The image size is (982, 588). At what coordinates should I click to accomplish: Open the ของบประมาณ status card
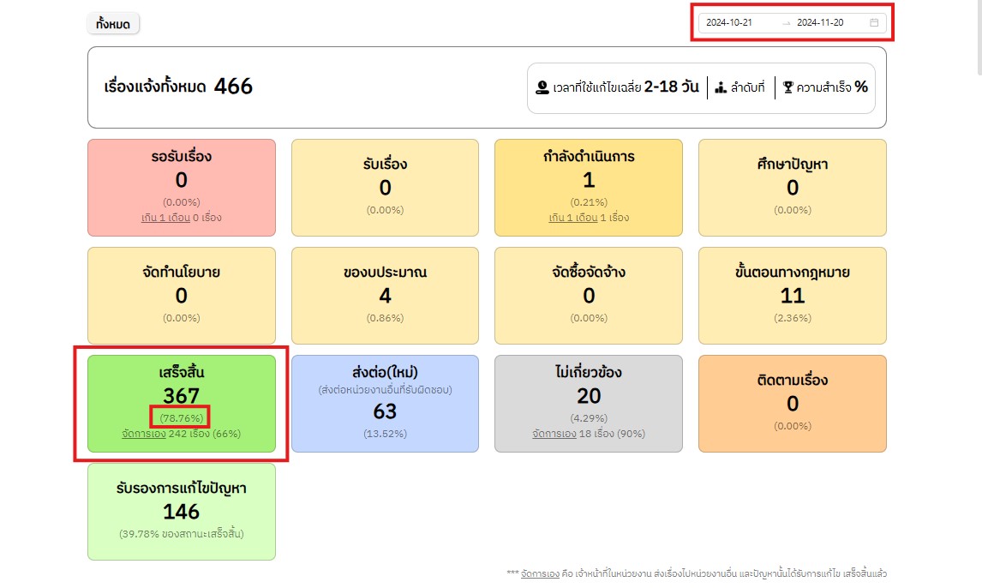(x=385, y=296)
